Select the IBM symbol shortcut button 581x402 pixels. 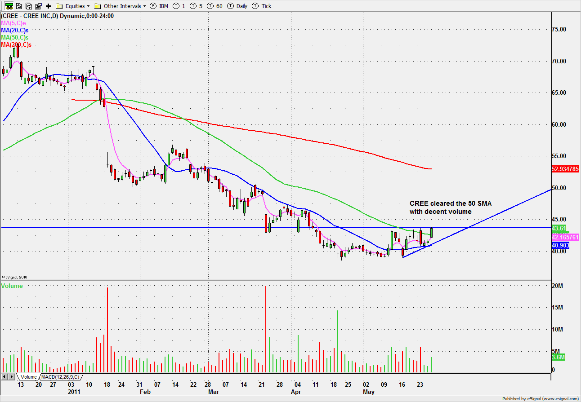point(160,6)
